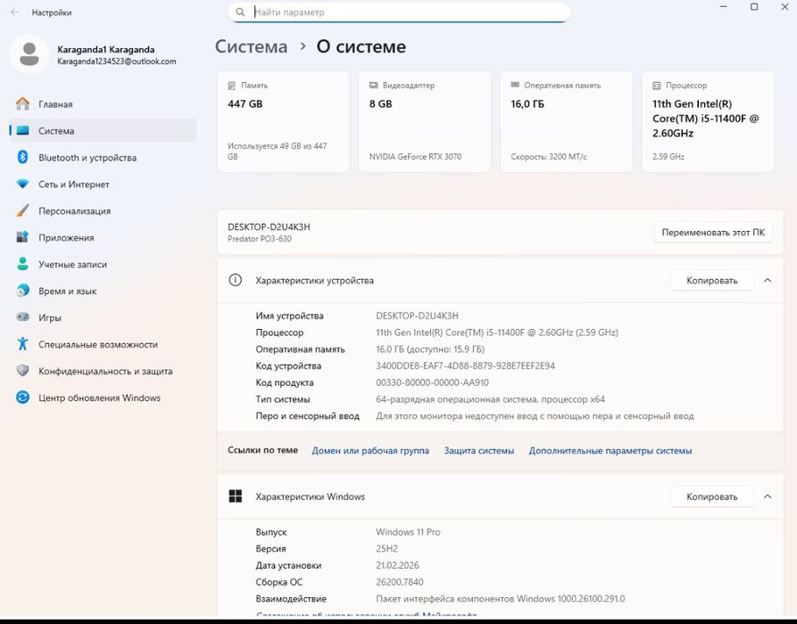Image resolution: width=797 pixels, height=624 pixels.
Task: Open Специальные возможности menu item
Action: (97, 345)
